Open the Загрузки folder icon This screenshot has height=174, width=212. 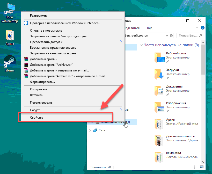coord(159,74)
